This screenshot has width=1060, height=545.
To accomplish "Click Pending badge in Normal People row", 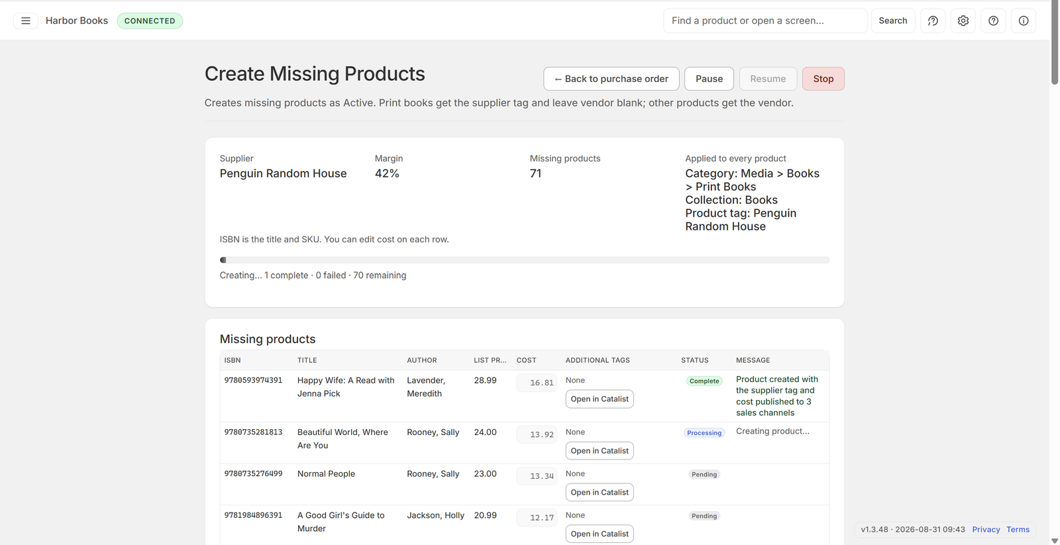I will pos(704,474).
